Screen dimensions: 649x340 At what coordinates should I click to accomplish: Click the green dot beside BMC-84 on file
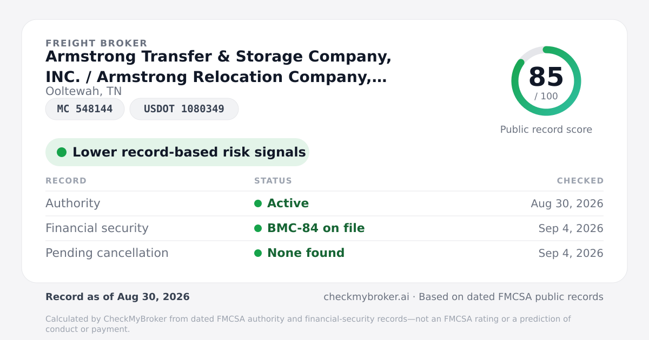(258, 228)
